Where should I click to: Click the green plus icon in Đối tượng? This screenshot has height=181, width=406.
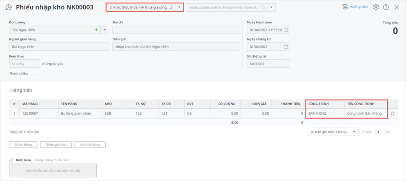point(96,30)
